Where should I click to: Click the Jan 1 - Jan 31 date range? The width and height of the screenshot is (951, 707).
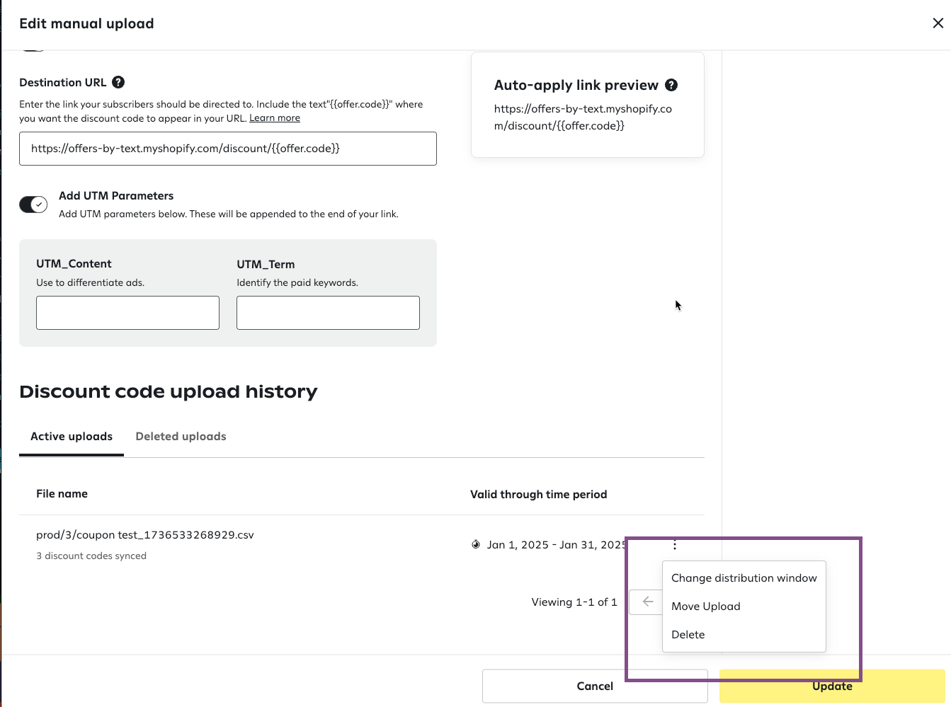tap(556, 545)
